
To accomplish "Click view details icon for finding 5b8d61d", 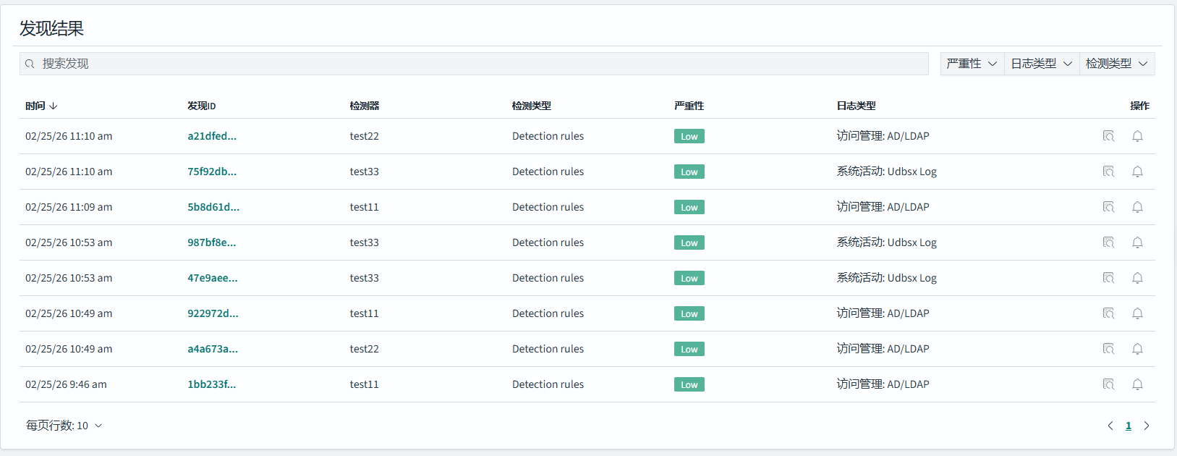I will 1108,207.
